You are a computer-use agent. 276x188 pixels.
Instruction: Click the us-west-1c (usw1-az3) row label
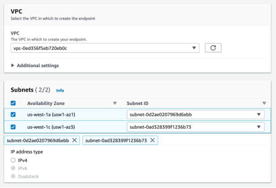[x=50, y=127]
